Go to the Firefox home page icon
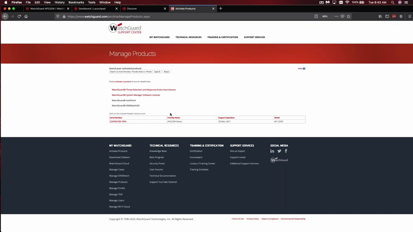Image resolution: width=413 pixels, height=232 pixels. (x=26, y=16)
